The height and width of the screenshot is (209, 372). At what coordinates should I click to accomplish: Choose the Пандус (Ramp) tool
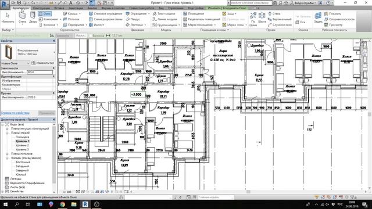[133, 19]
